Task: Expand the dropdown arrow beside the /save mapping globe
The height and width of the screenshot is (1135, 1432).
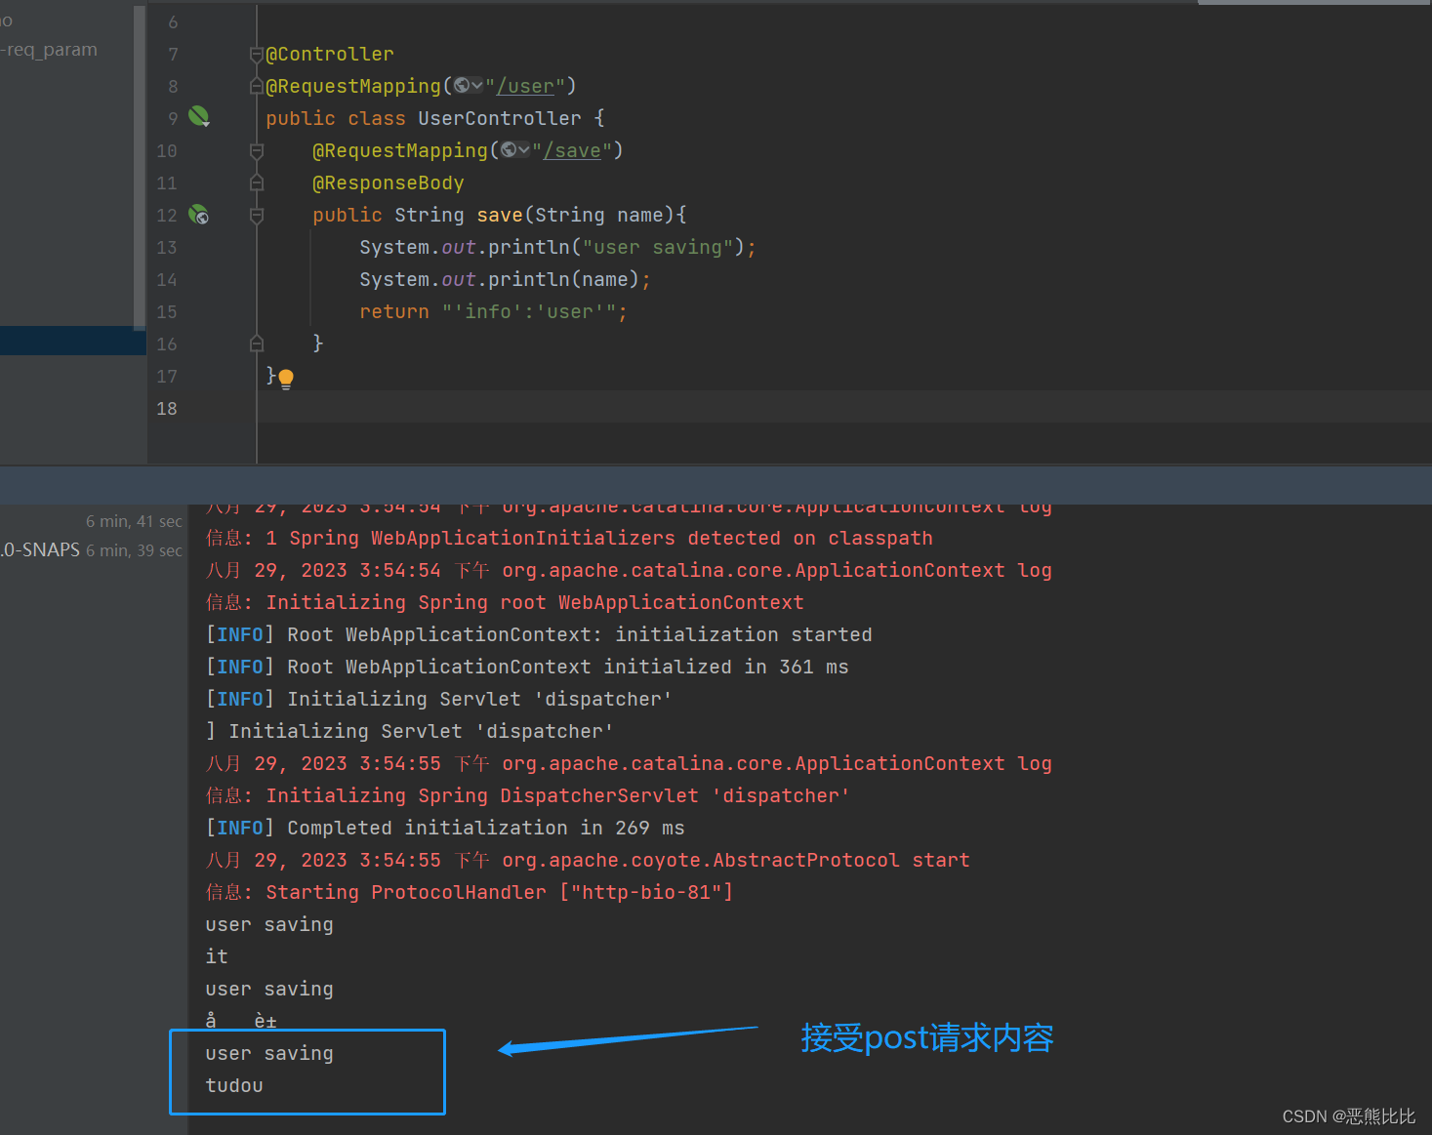Action: pyautogui.click(x=523, y=150)
